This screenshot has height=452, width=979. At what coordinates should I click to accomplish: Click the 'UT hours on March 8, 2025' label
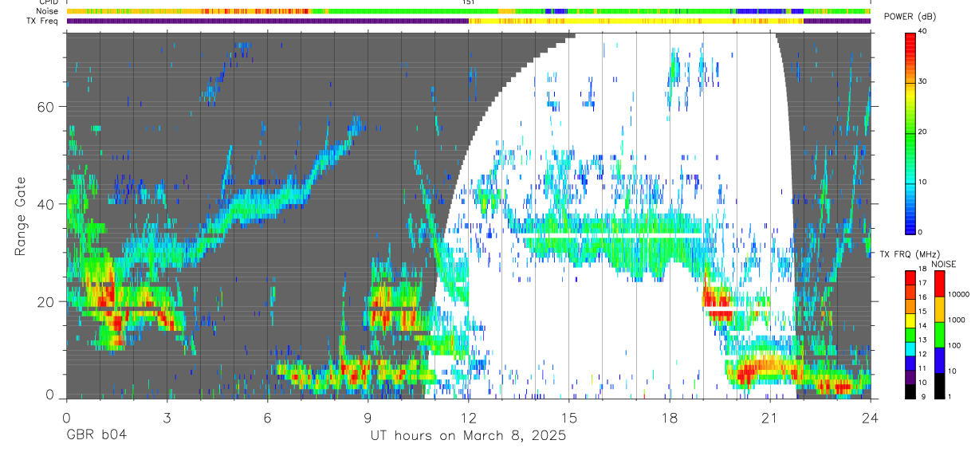(468, 436)
